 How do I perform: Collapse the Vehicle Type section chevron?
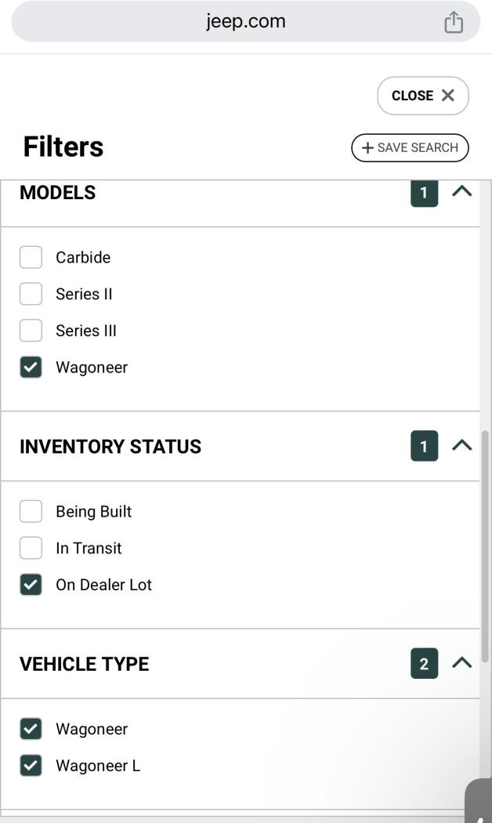click(462, 663)
